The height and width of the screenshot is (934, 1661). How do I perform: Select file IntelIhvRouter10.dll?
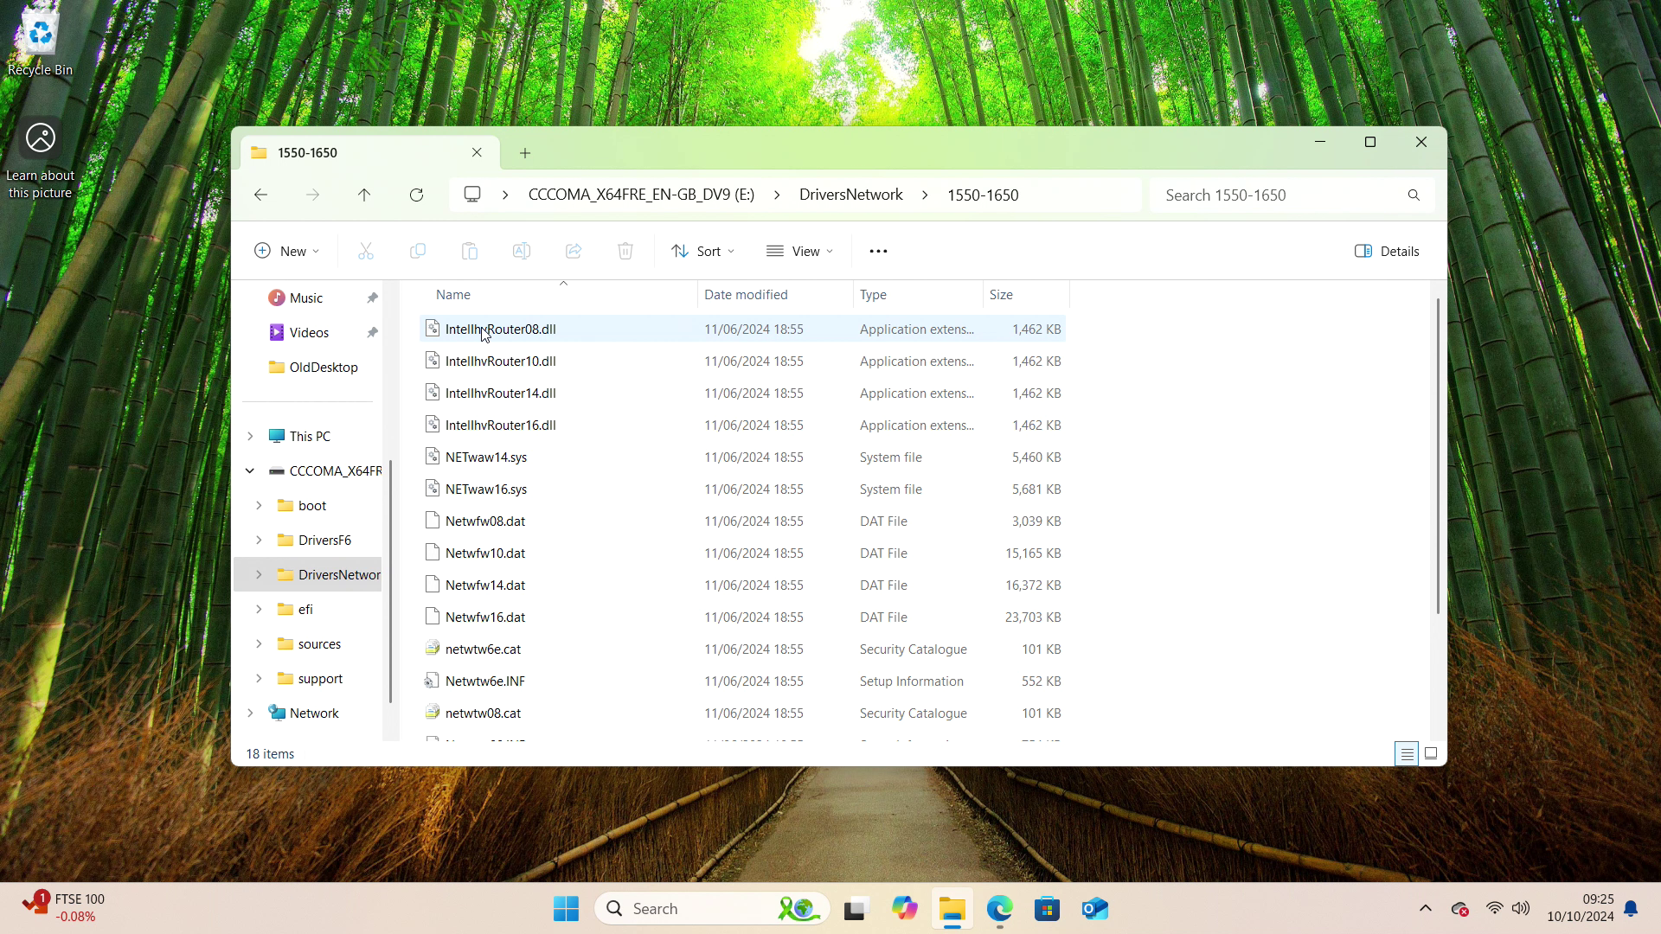pos(742,361)
